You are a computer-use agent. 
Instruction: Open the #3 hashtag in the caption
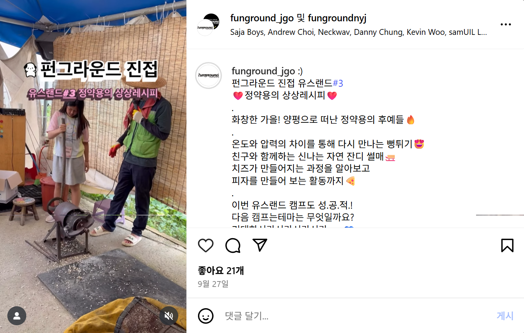(x=338, y=83)
